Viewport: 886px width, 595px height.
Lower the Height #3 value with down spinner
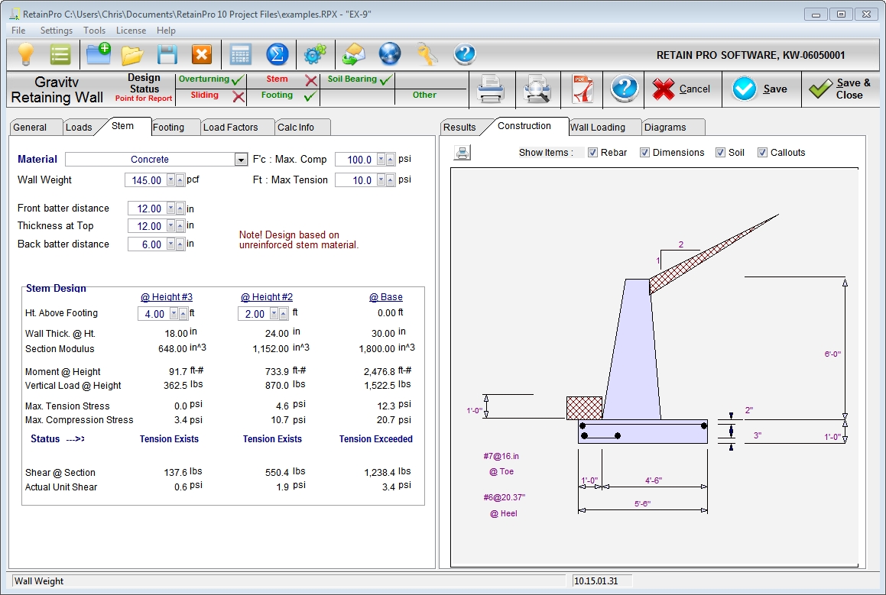[x=174, y=313]
